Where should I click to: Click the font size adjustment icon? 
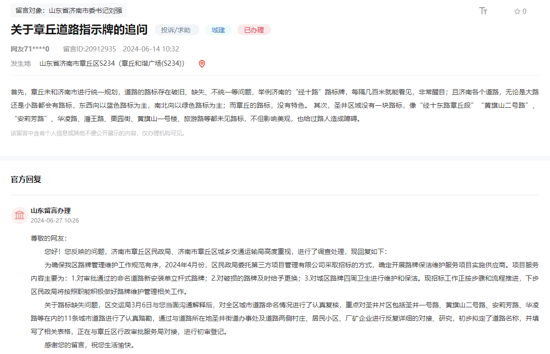[x=483, y=11]
